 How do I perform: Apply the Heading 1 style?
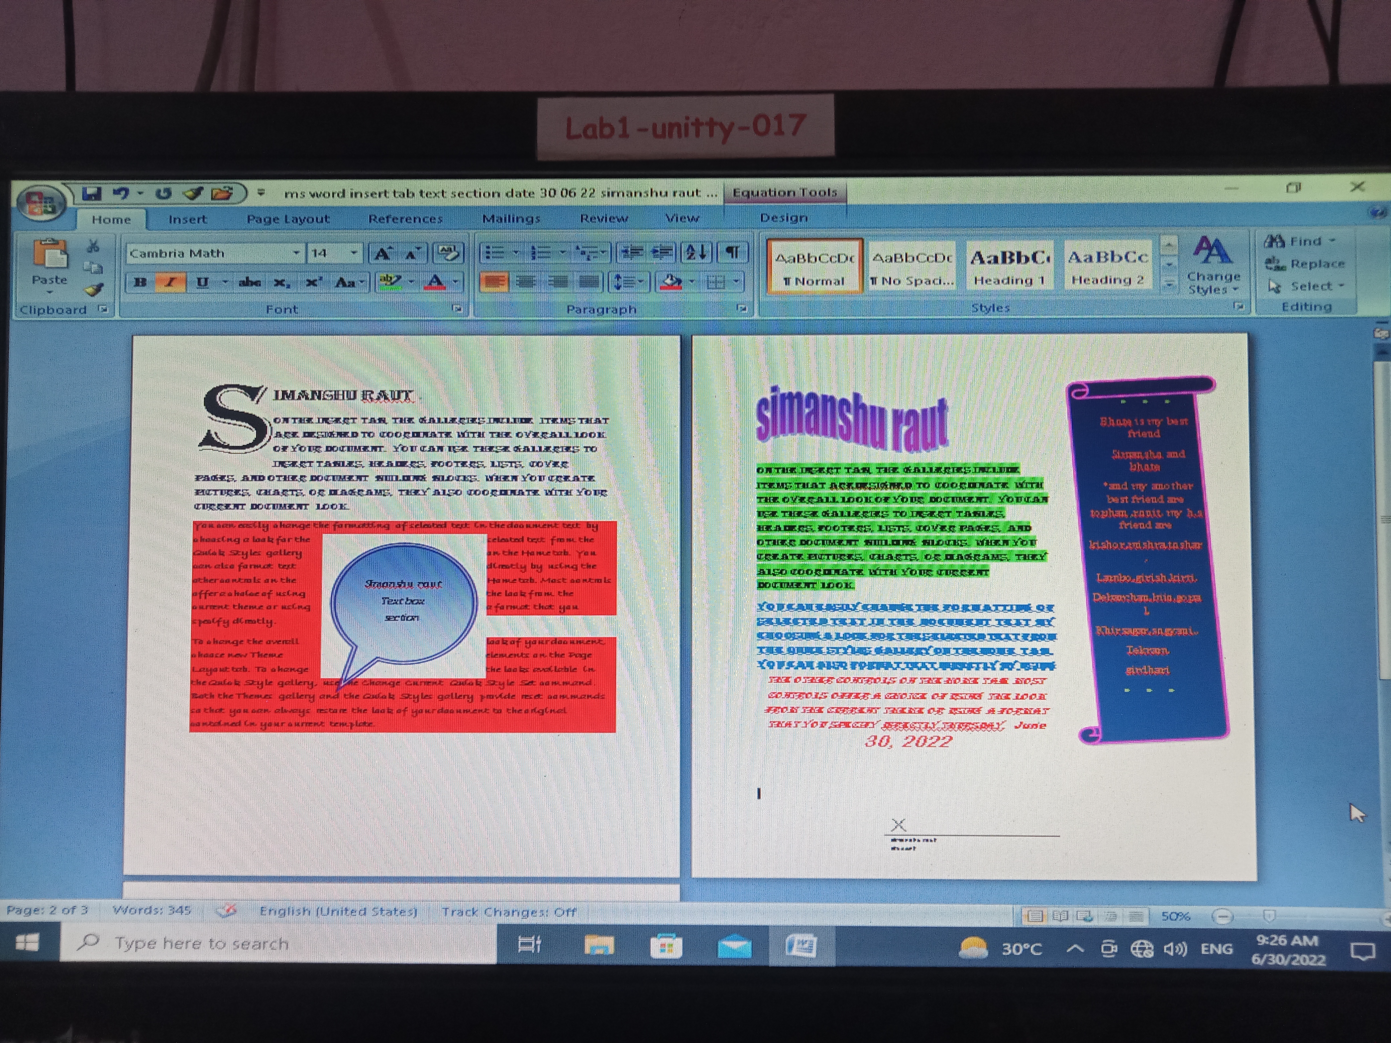click(x=1009, y=266)
